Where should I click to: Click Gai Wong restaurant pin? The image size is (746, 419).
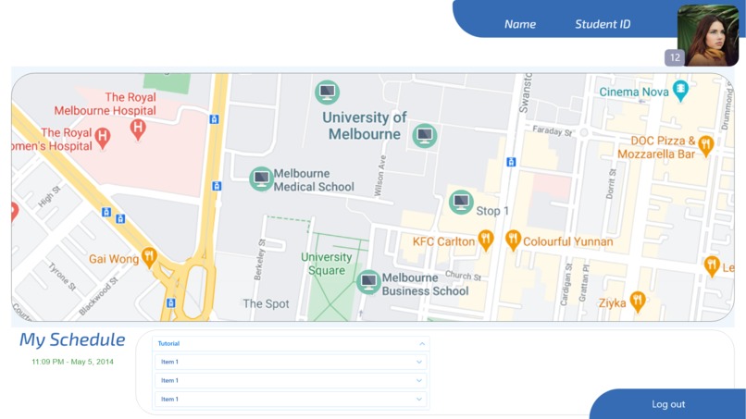click(149, 258)
